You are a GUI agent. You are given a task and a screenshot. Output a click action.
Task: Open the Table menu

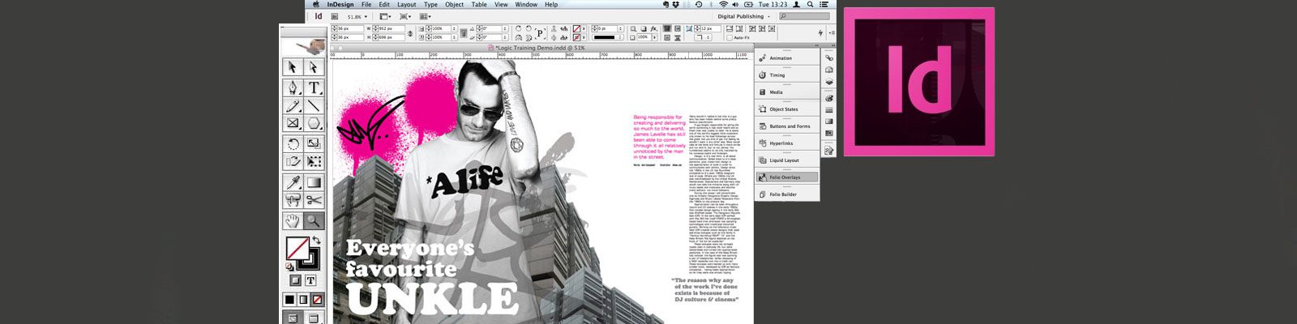tap(480, 5)
